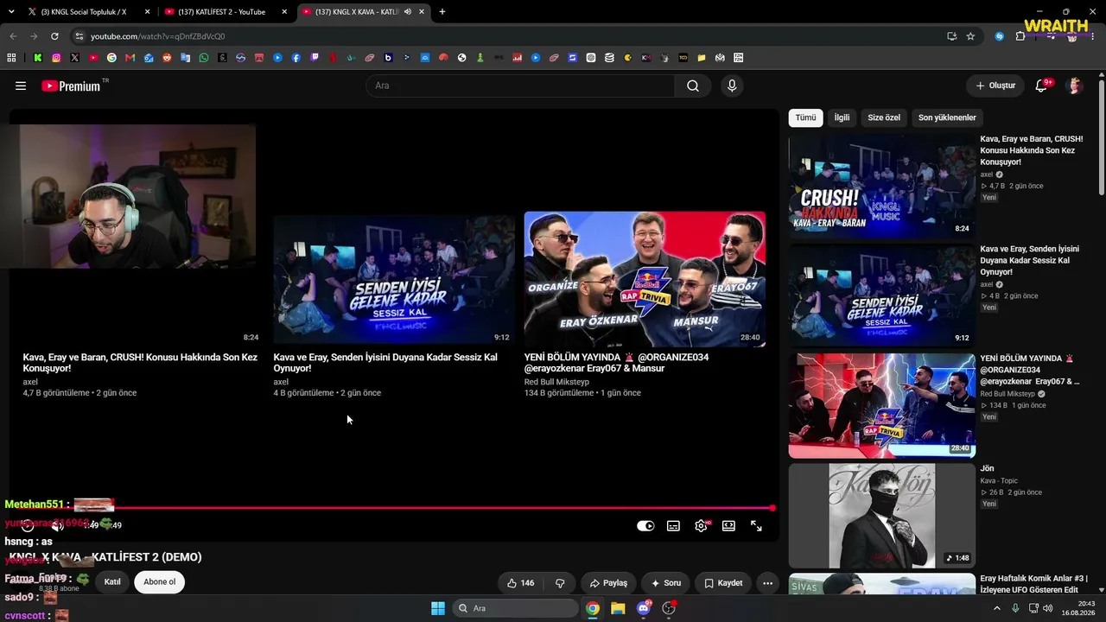Open the Soru ask button
This screenshot has height=622, width=1106.
coord(666,583)
